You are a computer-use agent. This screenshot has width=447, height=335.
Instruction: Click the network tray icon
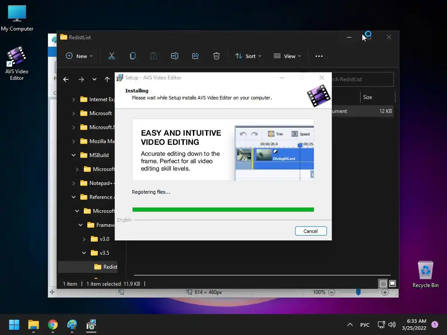[381, 325]
